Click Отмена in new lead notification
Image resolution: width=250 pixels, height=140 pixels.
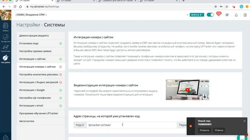[219, 130]
